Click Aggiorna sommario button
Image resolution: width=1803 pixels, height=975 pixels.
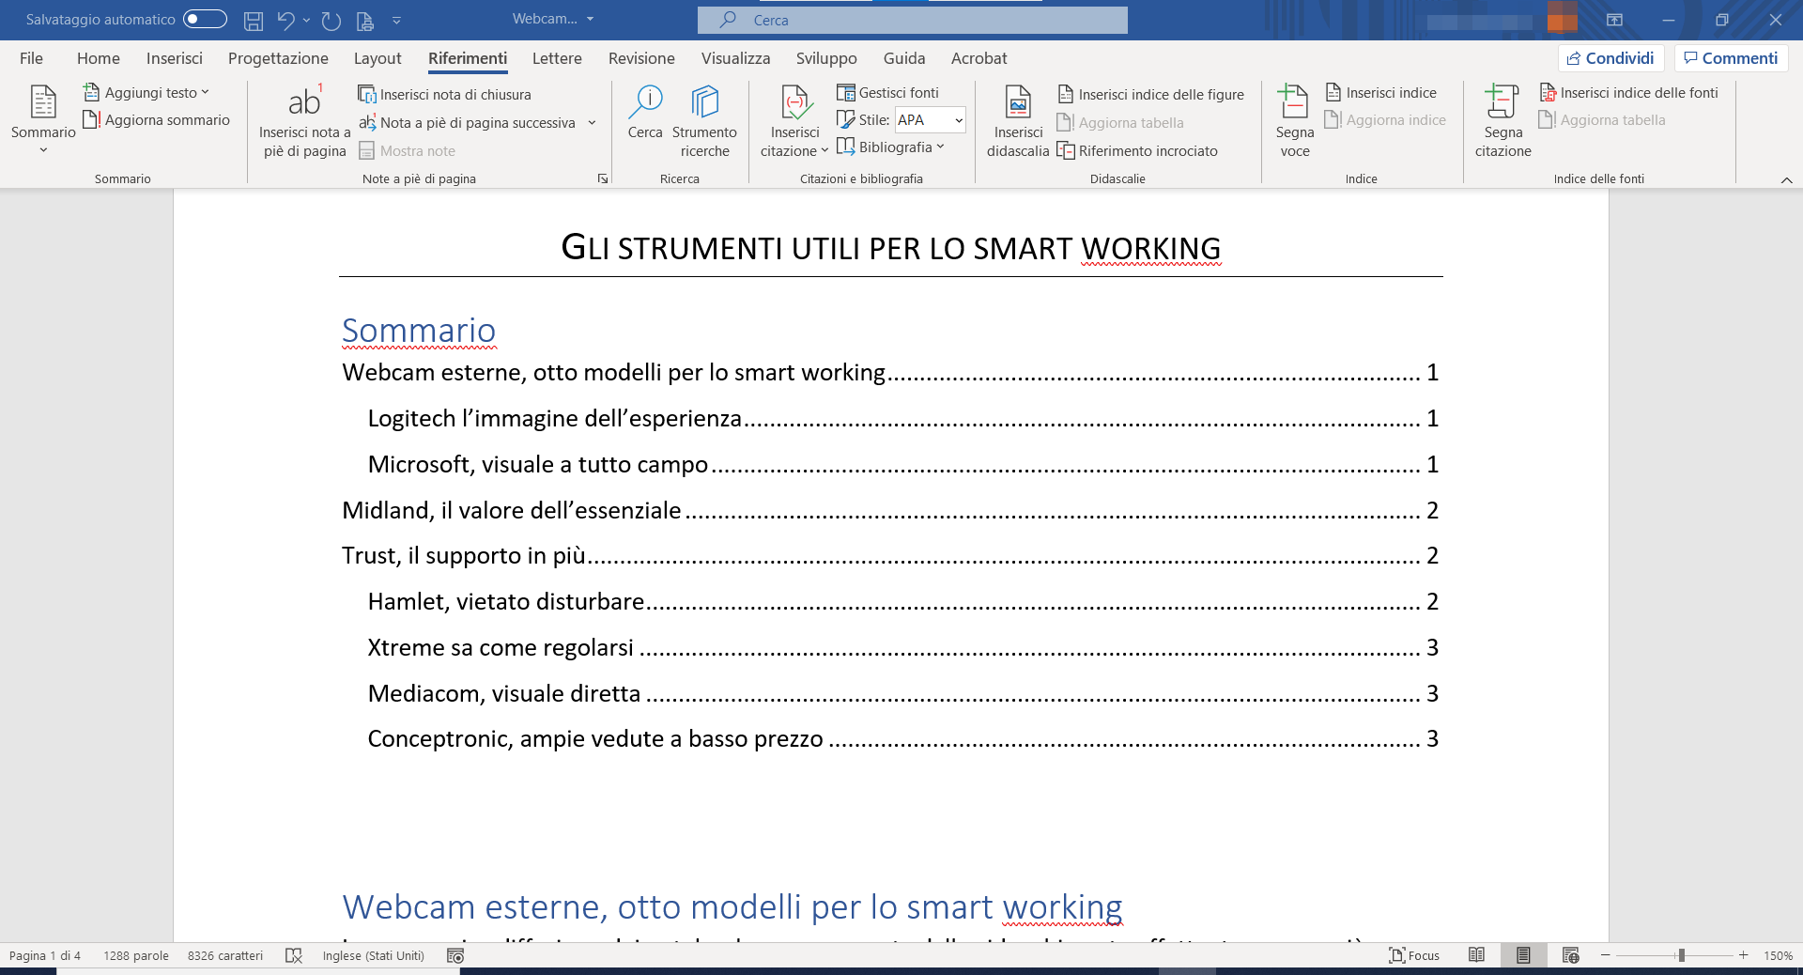157,120
